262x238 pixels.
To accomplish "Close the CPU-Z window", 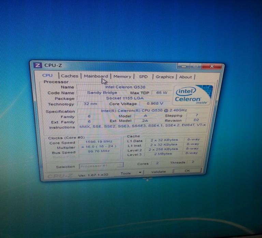I will 212,66.
